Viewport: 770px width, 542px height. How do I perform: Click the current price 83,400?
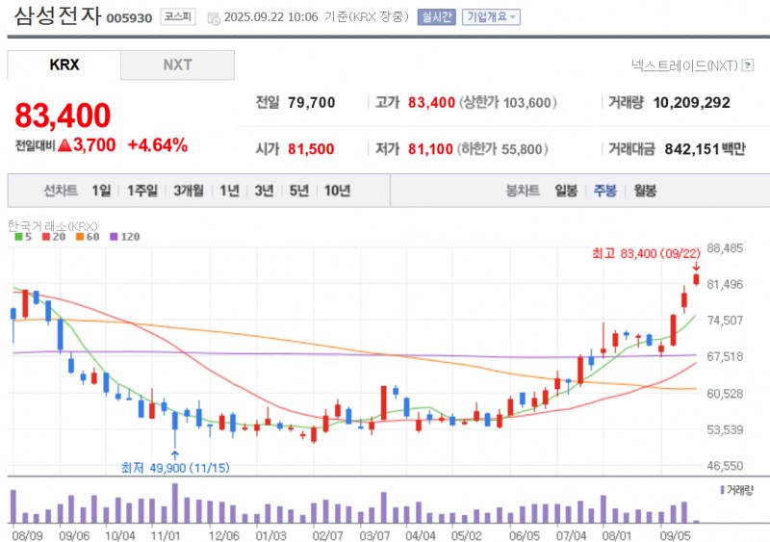coord(63,116)
